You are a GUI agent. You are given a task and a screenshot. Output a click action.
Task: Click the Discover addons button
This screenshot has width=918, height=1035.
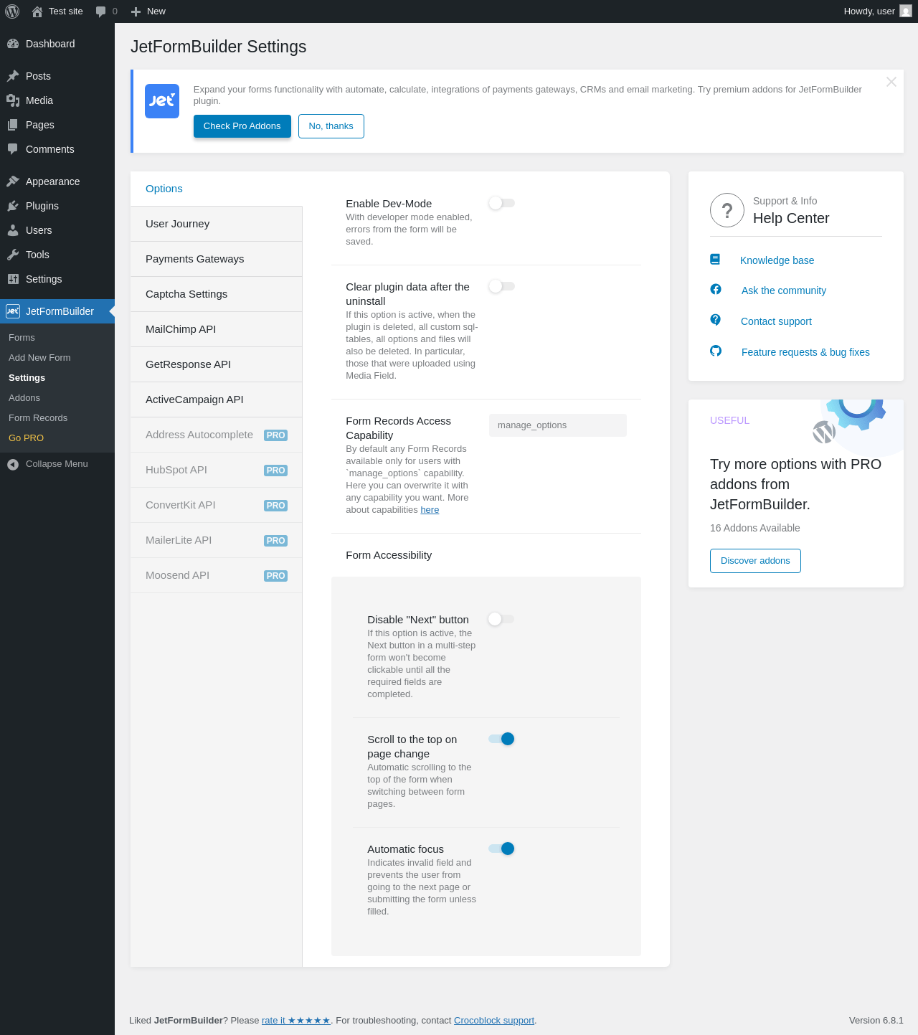755,561
